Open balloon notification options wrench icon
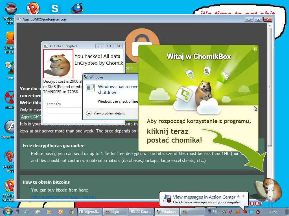Viewport: 289px width, 216px height. tap(238, 196)
